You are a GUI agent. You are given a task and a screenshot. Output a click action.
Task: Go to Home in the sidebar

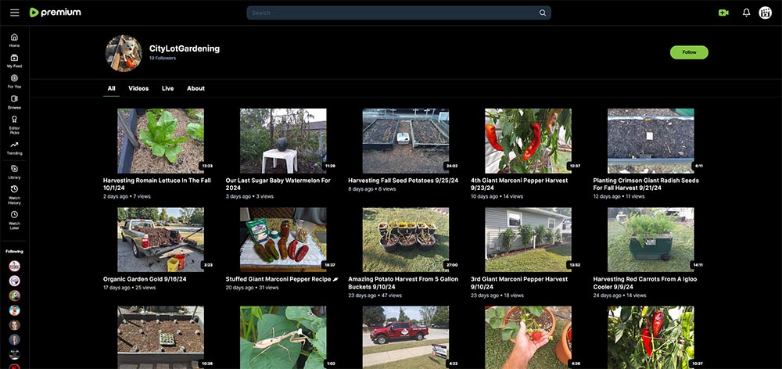click(14, 40)
